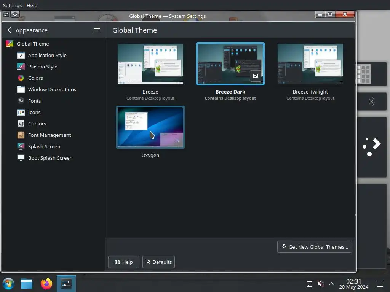
Task: Click the show desktop icon in the taskbar
Action: (x=380, y=284)
